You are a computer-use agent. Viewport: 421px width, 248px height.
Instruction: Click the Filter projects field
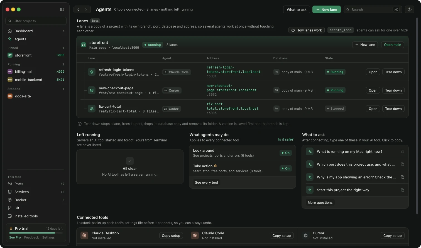[x=36, y=21]
